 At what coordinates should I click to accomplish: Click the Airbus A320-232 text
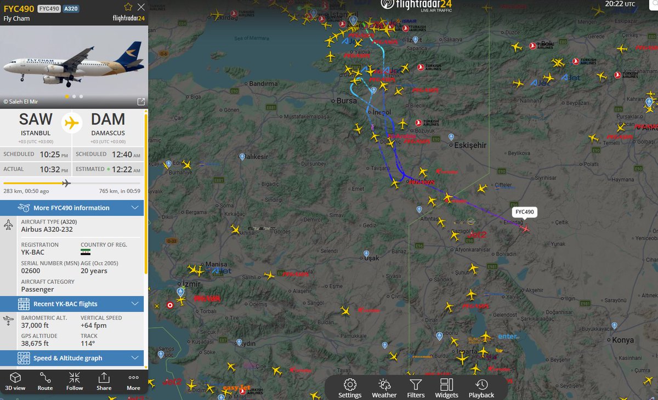(x=47, y=229)
